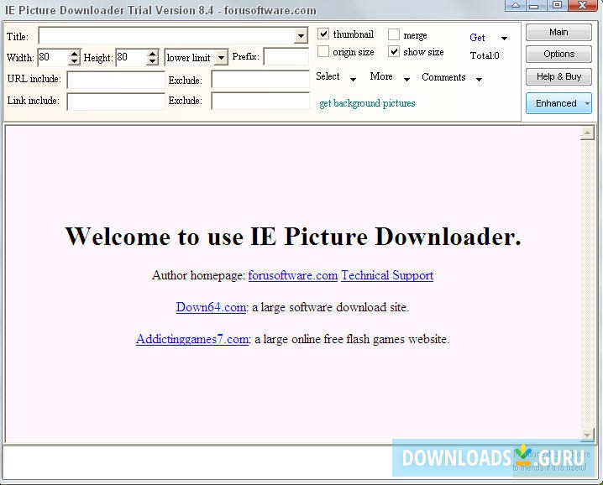Viewport: 603px width, 485px height.
Task: Focus the Prefix text field
Action: click(x=286, y=57)
